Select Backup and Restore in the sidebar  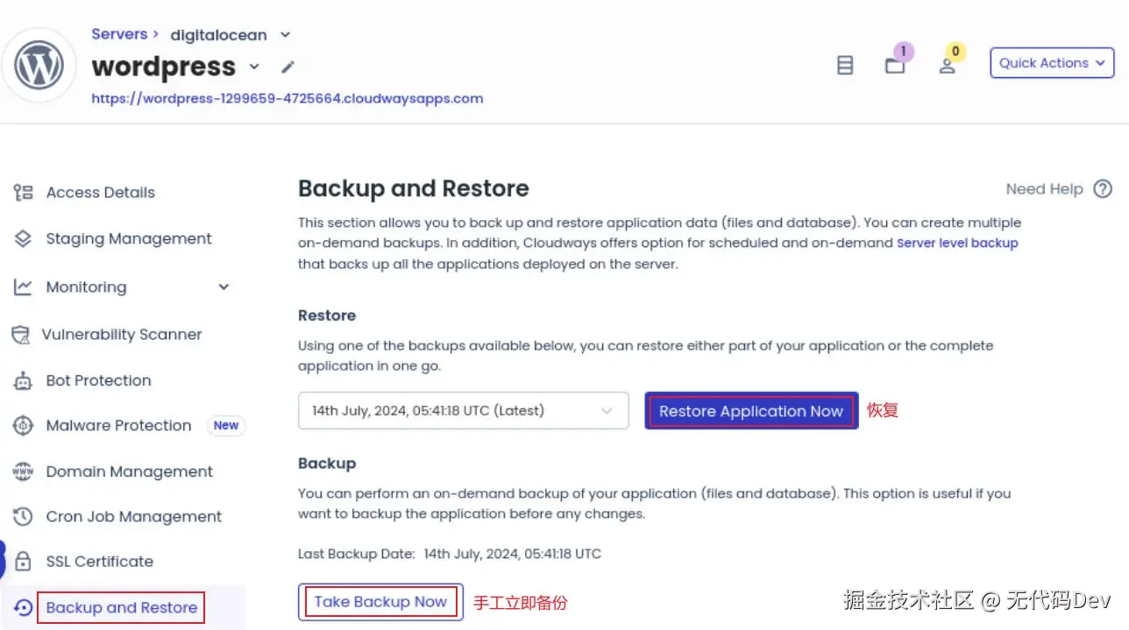click(120, 606)
